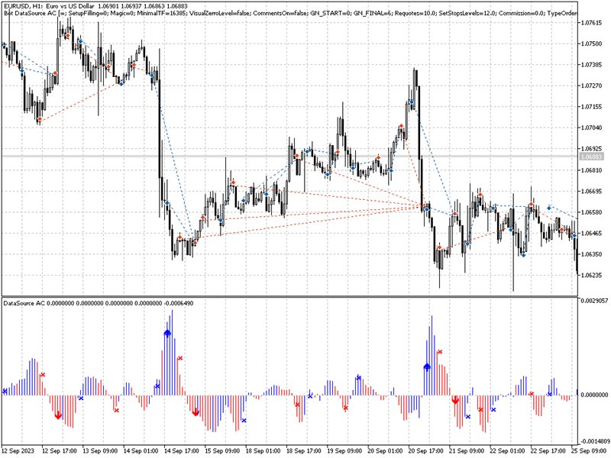This screenshot has height=458, width=611.
Task: Click the 21 Sep 09:00 time label
Action: 467,451
